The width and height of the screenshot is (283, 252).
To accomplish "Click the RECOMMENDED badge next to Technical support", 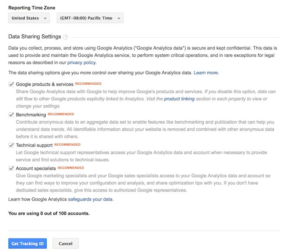I will point(67,145).
